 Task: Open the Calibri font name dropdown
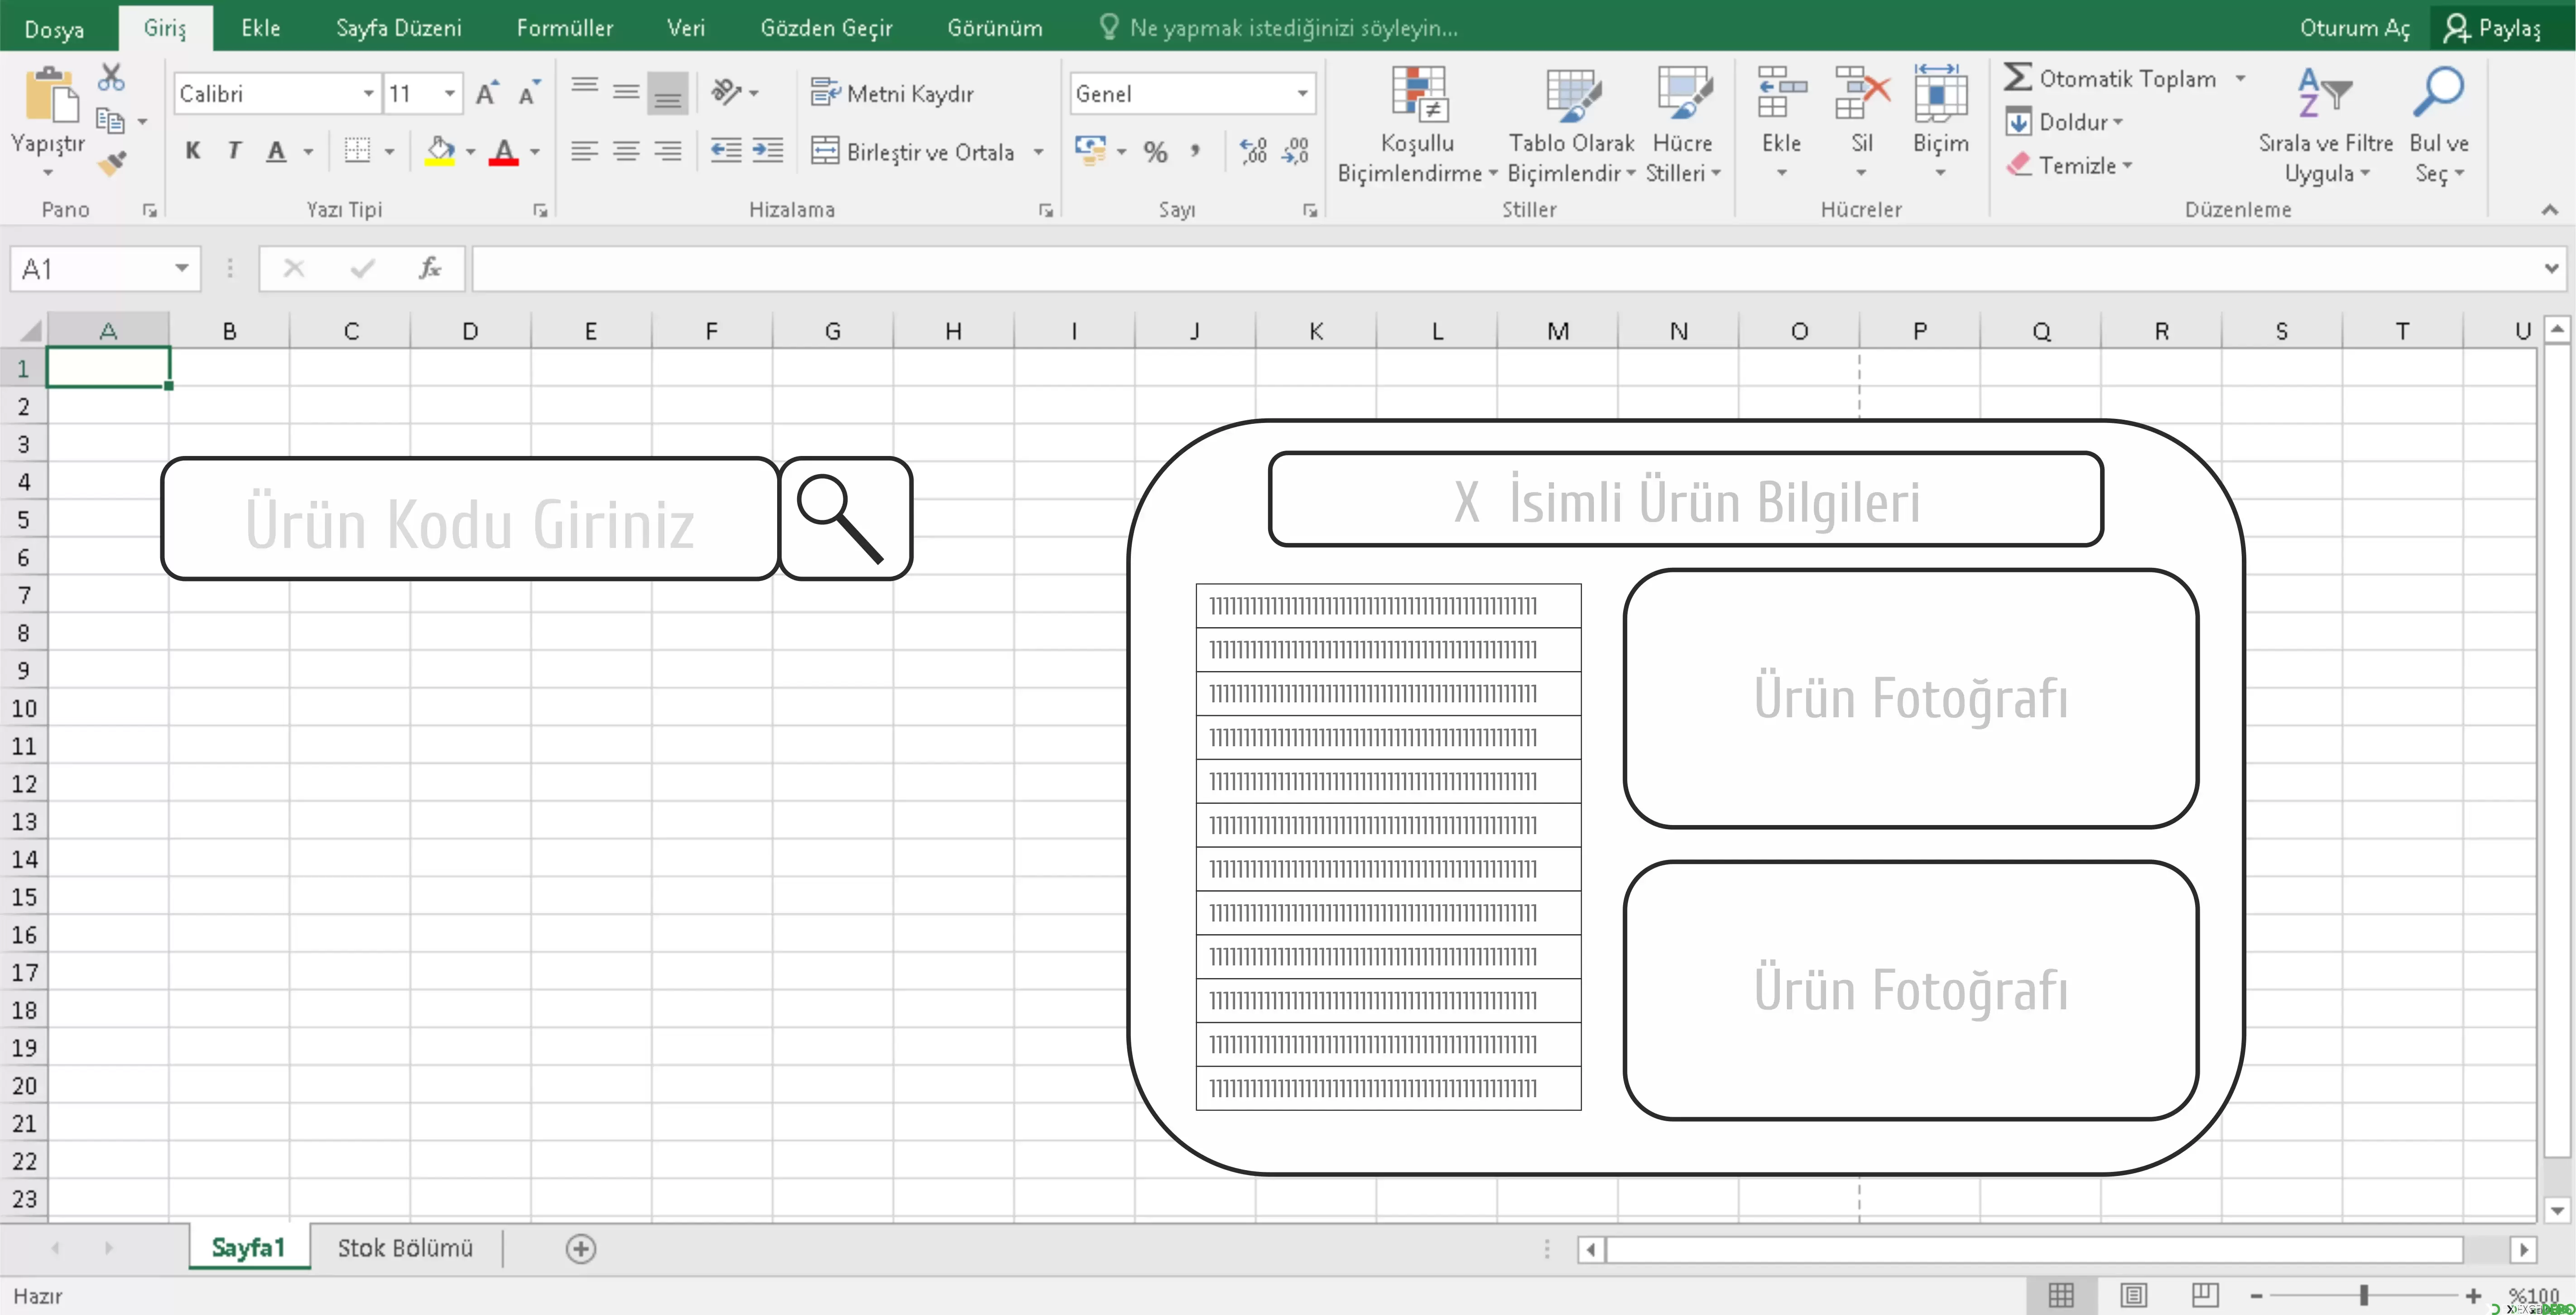click(x=369, y=94)
